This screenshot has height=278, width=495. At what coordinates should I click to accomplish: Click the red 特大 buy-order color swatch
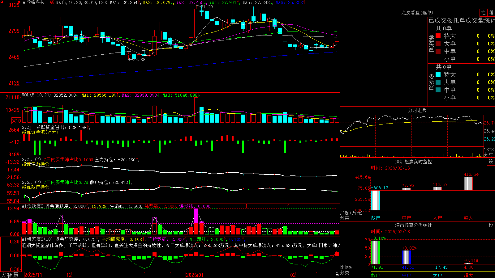coord(438,36)
